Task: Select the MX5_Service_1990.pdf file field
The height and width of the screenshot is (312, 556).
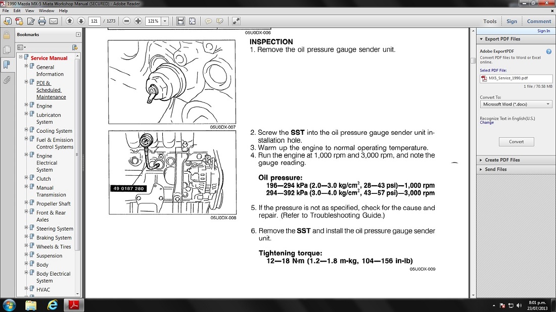Action: [516, 78]
